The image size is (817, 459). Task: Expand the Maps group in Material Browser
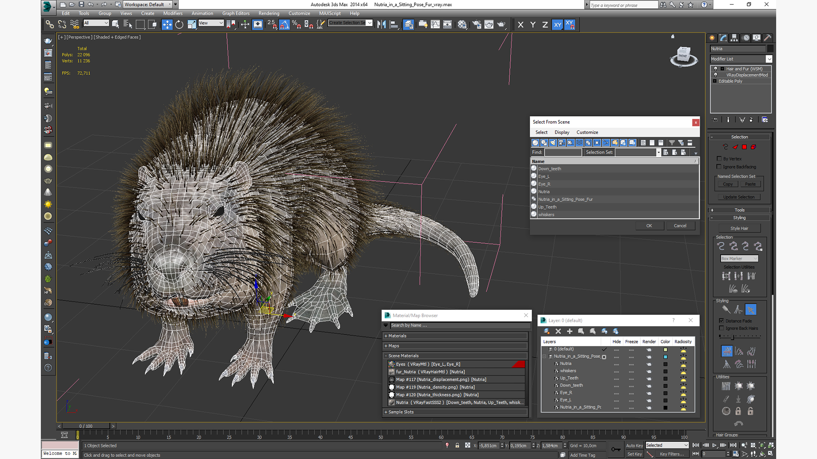[456, 346]
